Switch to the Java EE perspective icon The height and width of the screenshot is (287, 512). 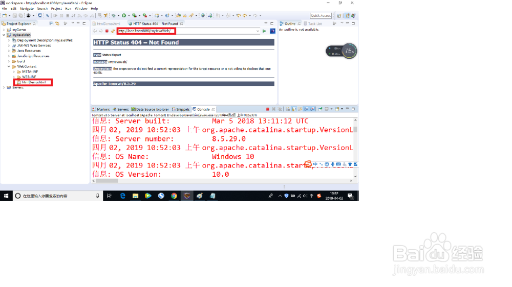click(x=348, y=15)
